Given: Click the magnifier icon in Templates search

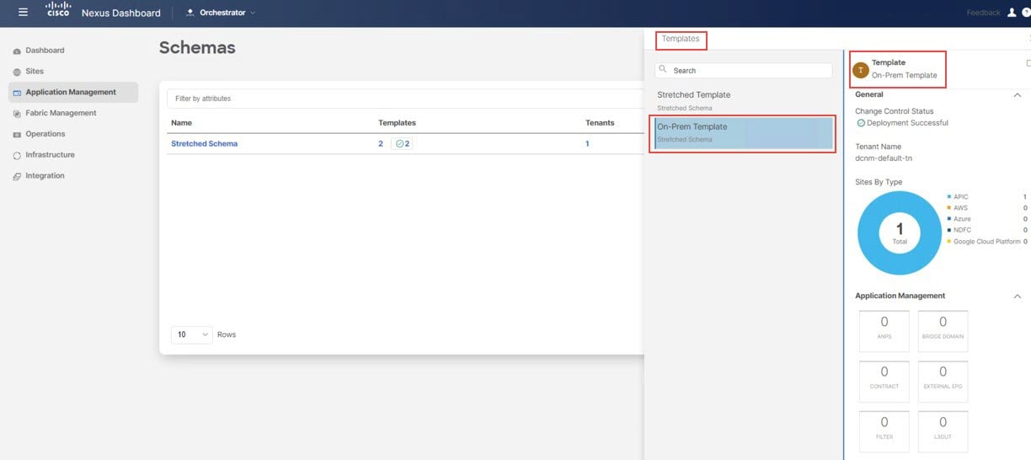Looking at the screenshot, I should pos(663,70).
